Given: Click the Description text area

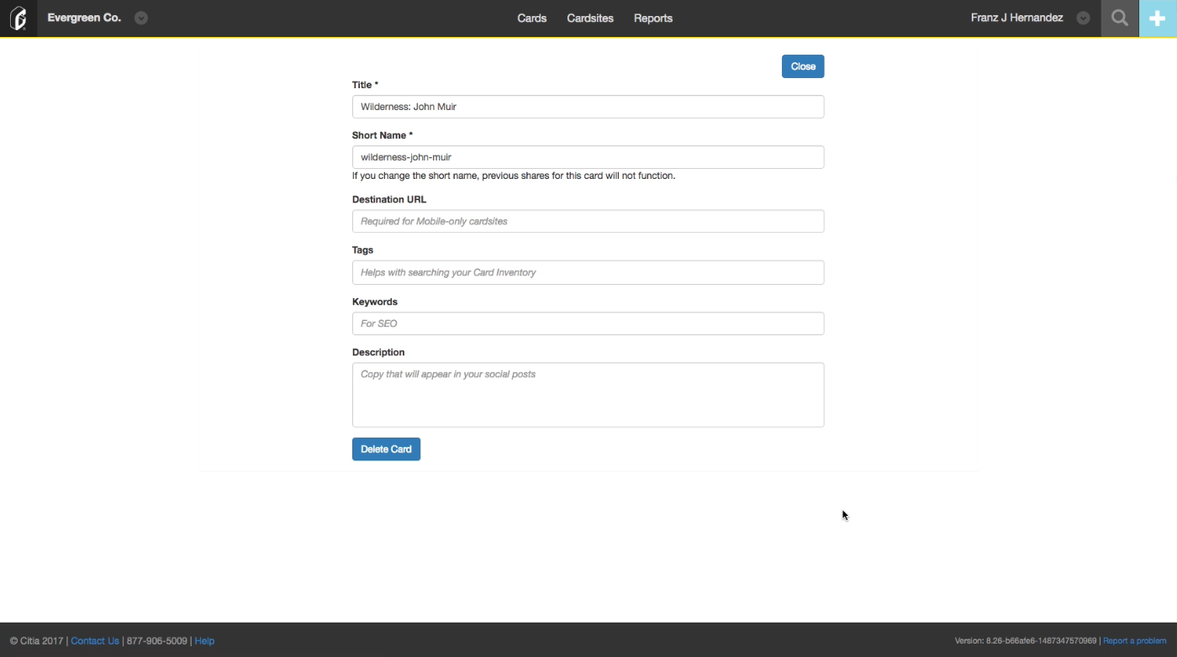Looking at the screenshot, I should [588, 395].
